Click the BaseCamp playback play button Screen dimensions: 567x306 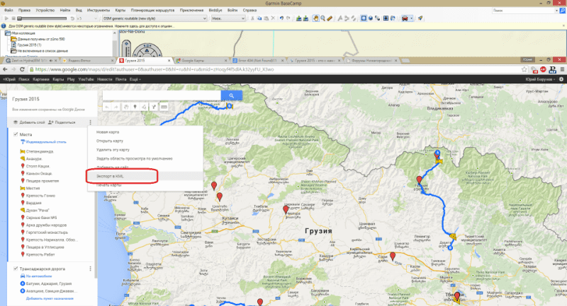click(x=6, y=18)
